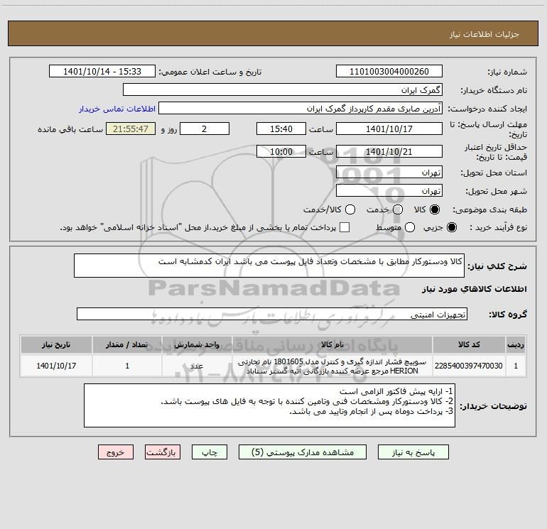Image resolution: width=547 pixels, height=529 pixels.
Task: Click the تعداد / مقدار column header
Action: pyautogui.click(x=127, y=344)
